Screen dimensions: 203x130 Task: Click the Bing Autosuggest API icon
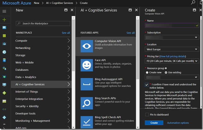(x=87, y=84)
